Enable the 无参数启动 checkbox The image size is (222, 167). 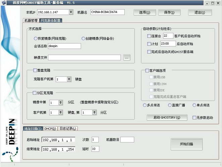click(194, 118)
